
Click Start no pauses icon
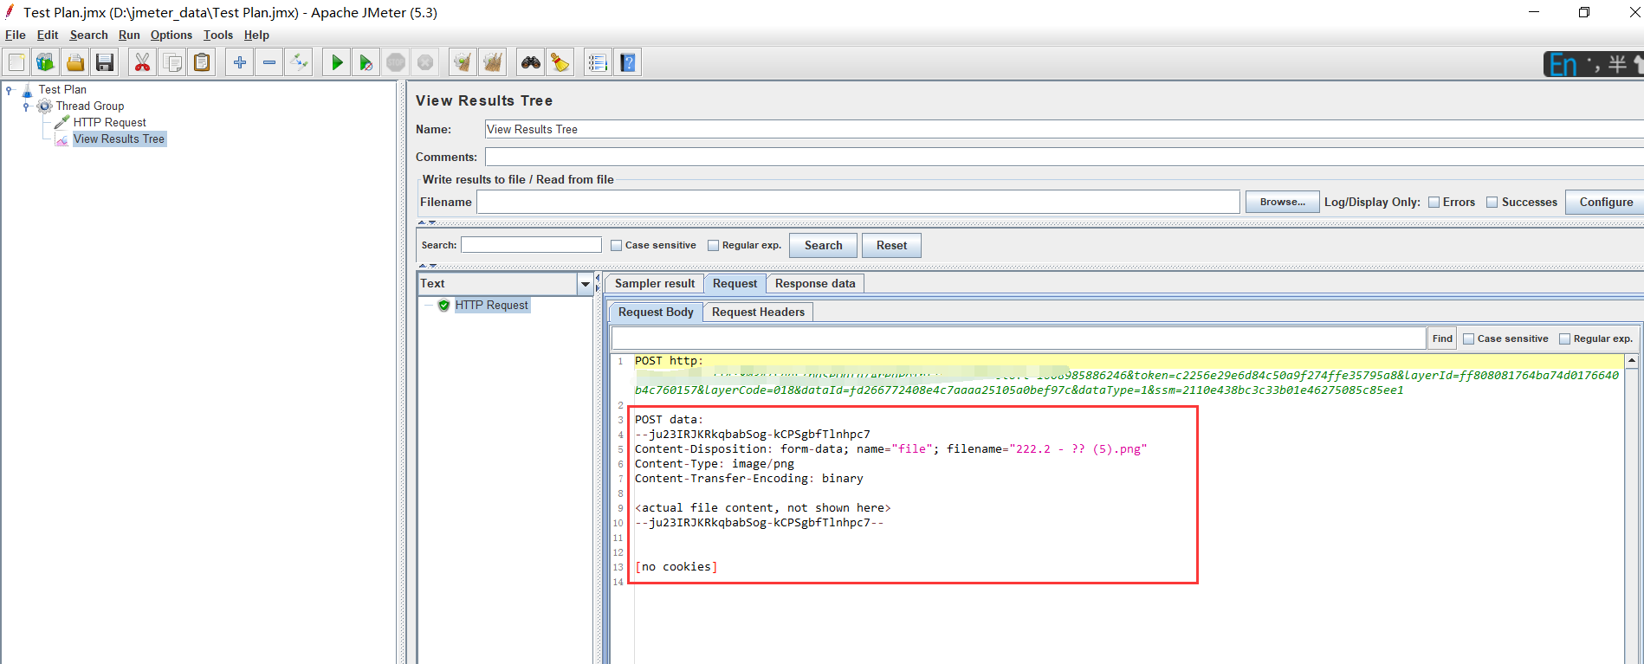[x=366, y=62]
